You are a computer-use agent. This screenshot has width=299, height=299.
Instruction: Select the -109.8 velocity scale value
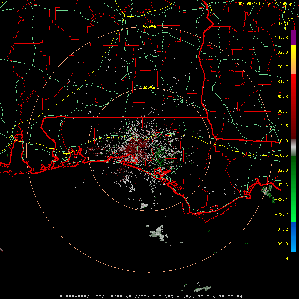pos(280,244)
